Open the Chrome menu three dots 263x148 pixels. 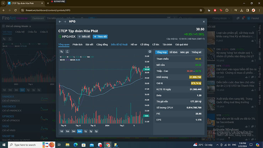(x=259, y=10)
